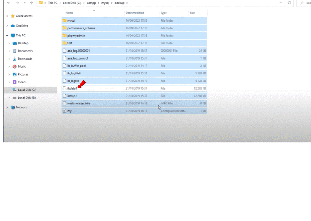This screenshot has width=311, height=221.
Task: Click the phpmyadmin folder icon
Action: click(64, 36)
